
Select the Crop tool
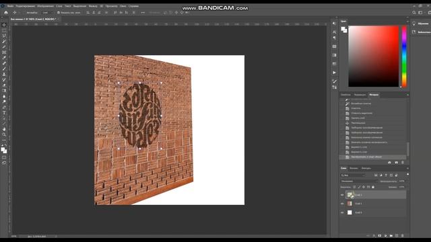tap(4, 47)
